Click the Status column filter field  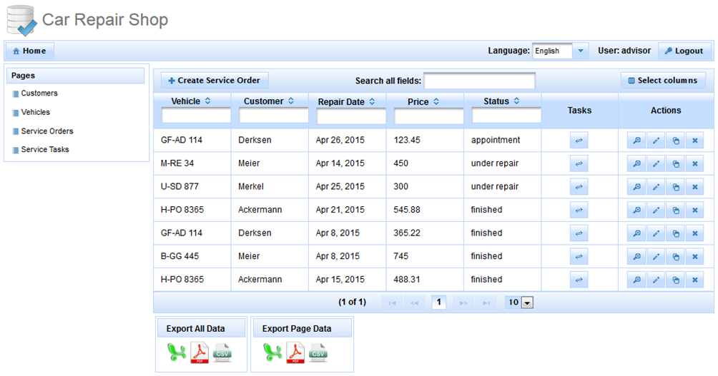(506, 116)
